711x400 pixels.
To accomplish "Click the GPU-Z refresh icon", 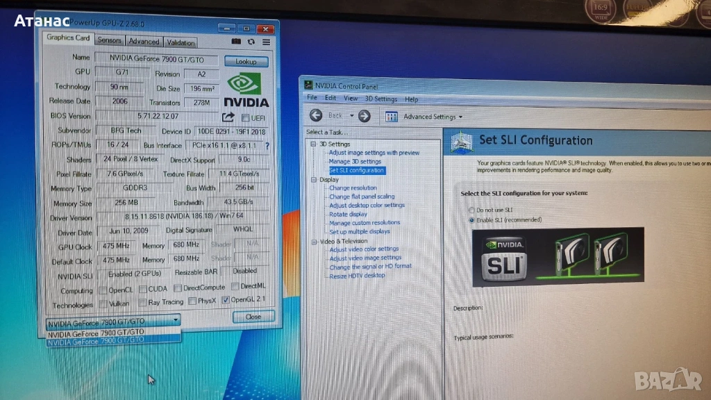I will coord(251,42).
